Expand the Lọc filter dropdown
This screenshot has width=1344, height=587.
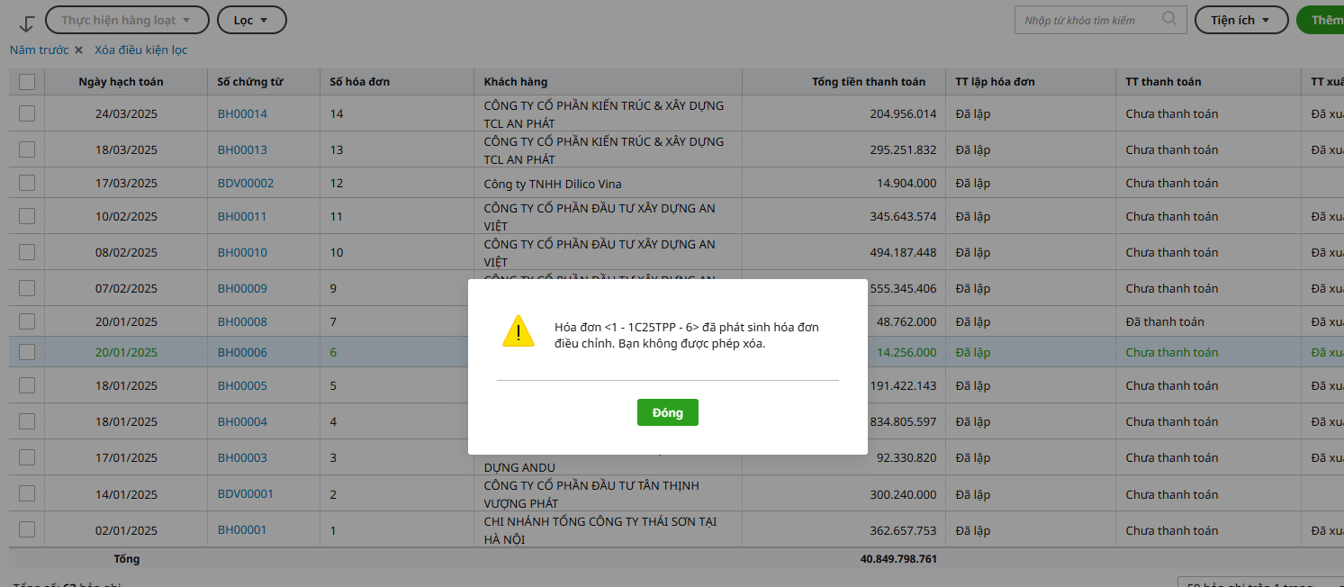coord(251,20)
